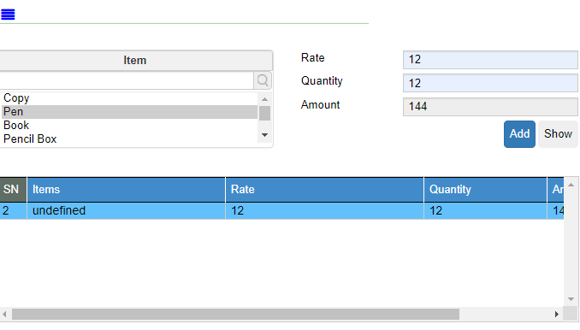This screenshot has height=330, width=580.
Task: Click the magnifier search icon
Action: (263, 80)
